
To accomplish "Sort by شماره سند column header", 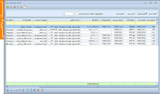I will point(151,20).
